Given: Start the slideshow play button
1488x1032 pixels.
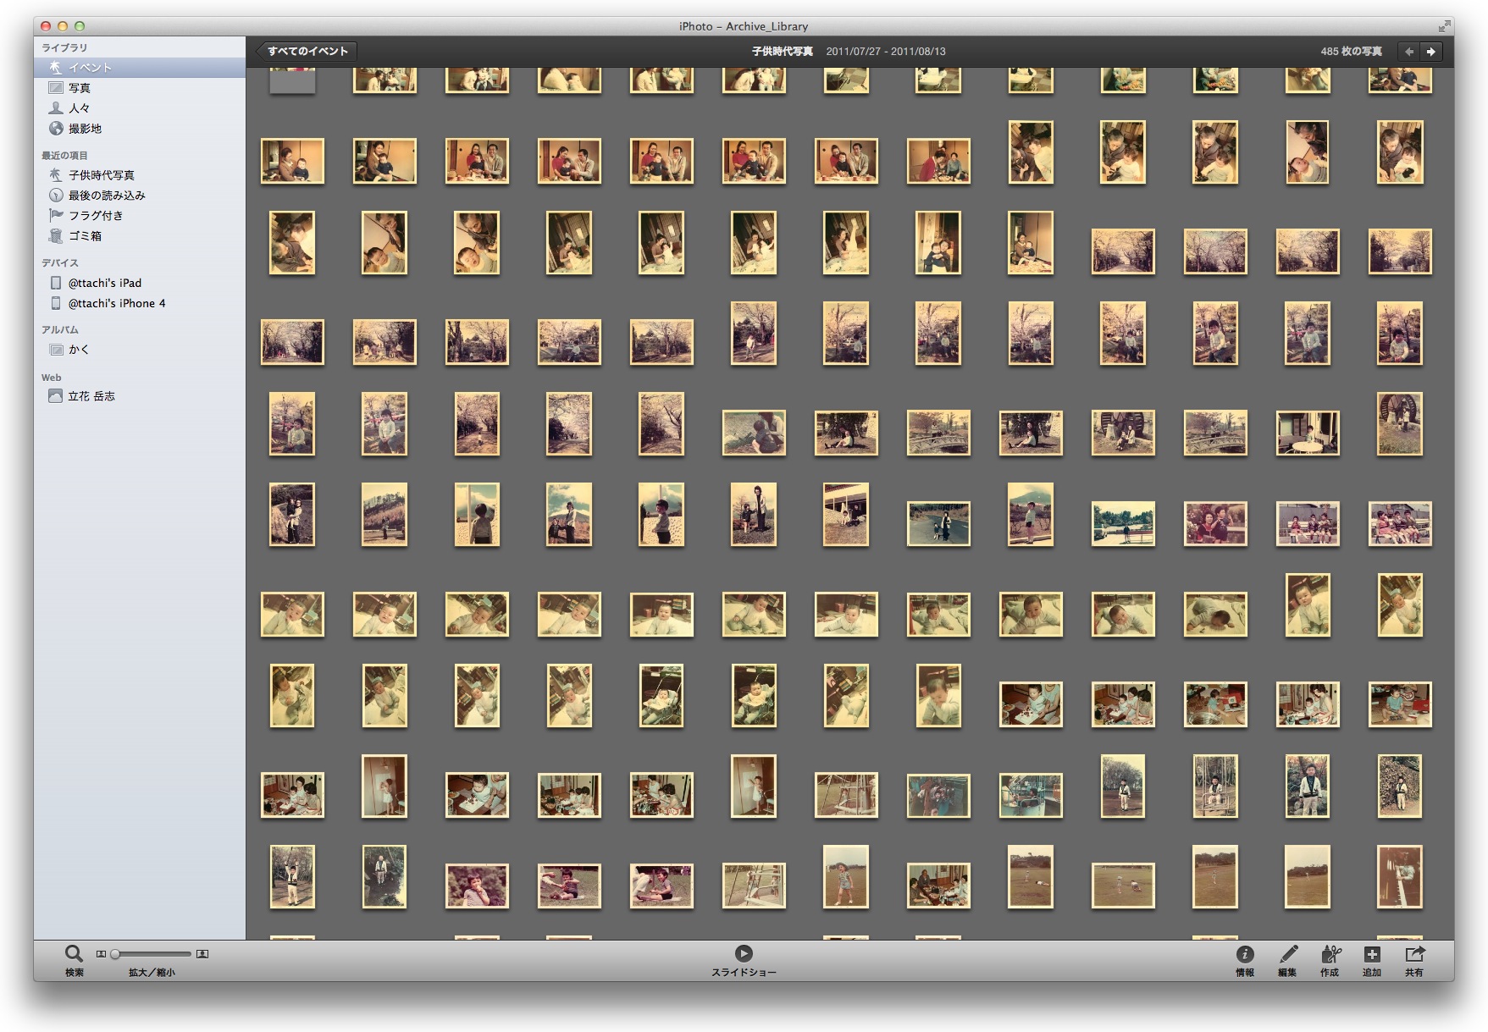Looking at the screenshot, I should click(744, 953).
